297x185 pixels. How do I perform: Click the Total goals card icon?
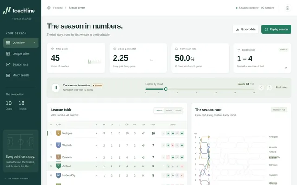pos(52,49)
